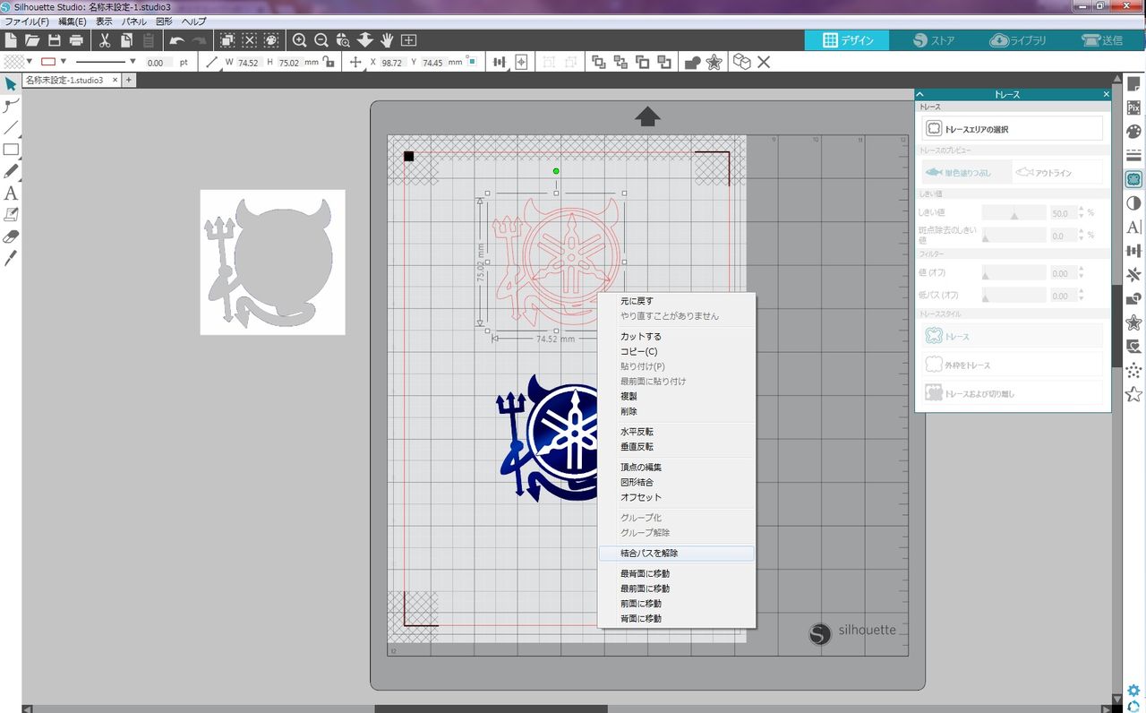Open the Edit (編集) menu

click(x=73, y=21)
